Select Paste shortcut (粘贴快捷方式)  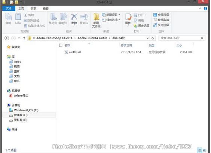coord(34,26)
